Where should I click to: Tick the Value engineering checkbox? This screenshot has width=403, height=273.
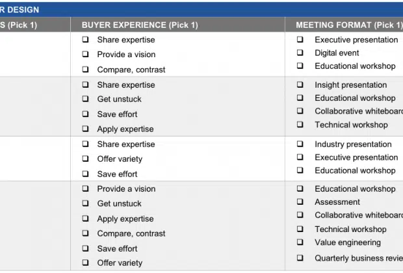[x=300, y=242]
